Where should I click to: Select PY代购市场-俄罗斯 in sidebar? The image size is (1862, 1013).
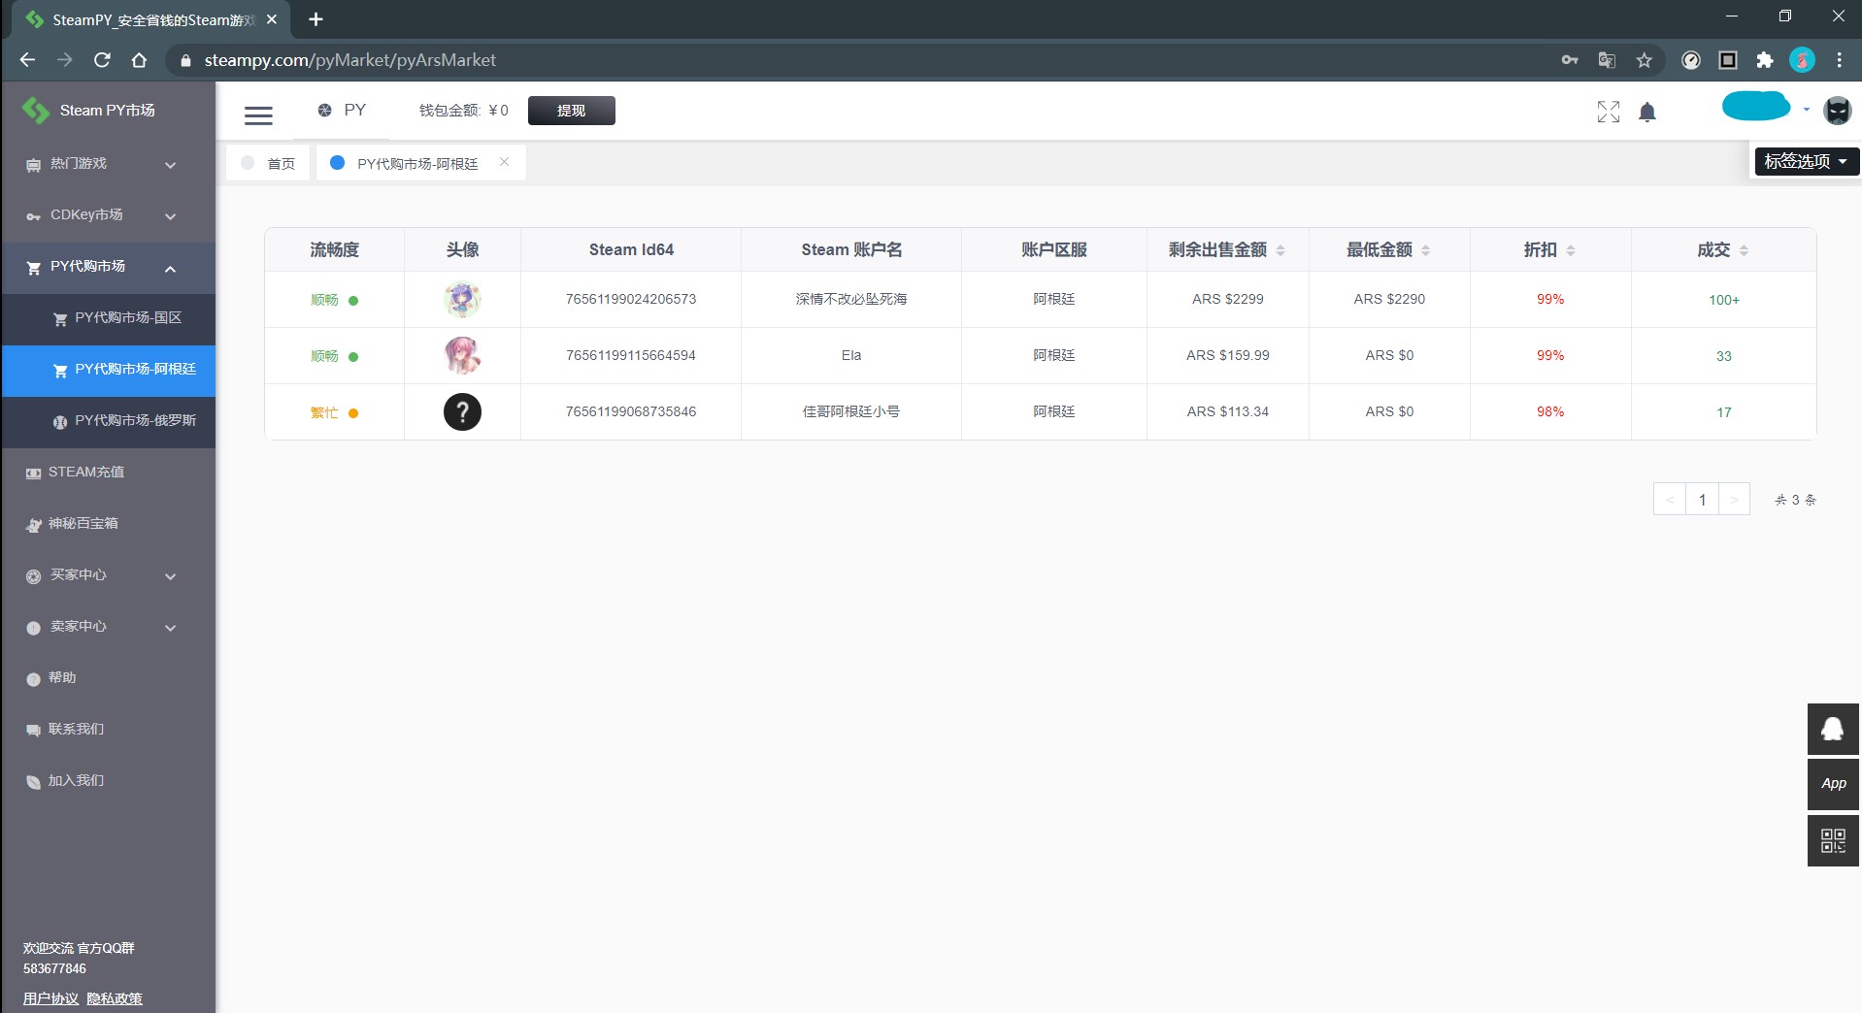(108, 421)
